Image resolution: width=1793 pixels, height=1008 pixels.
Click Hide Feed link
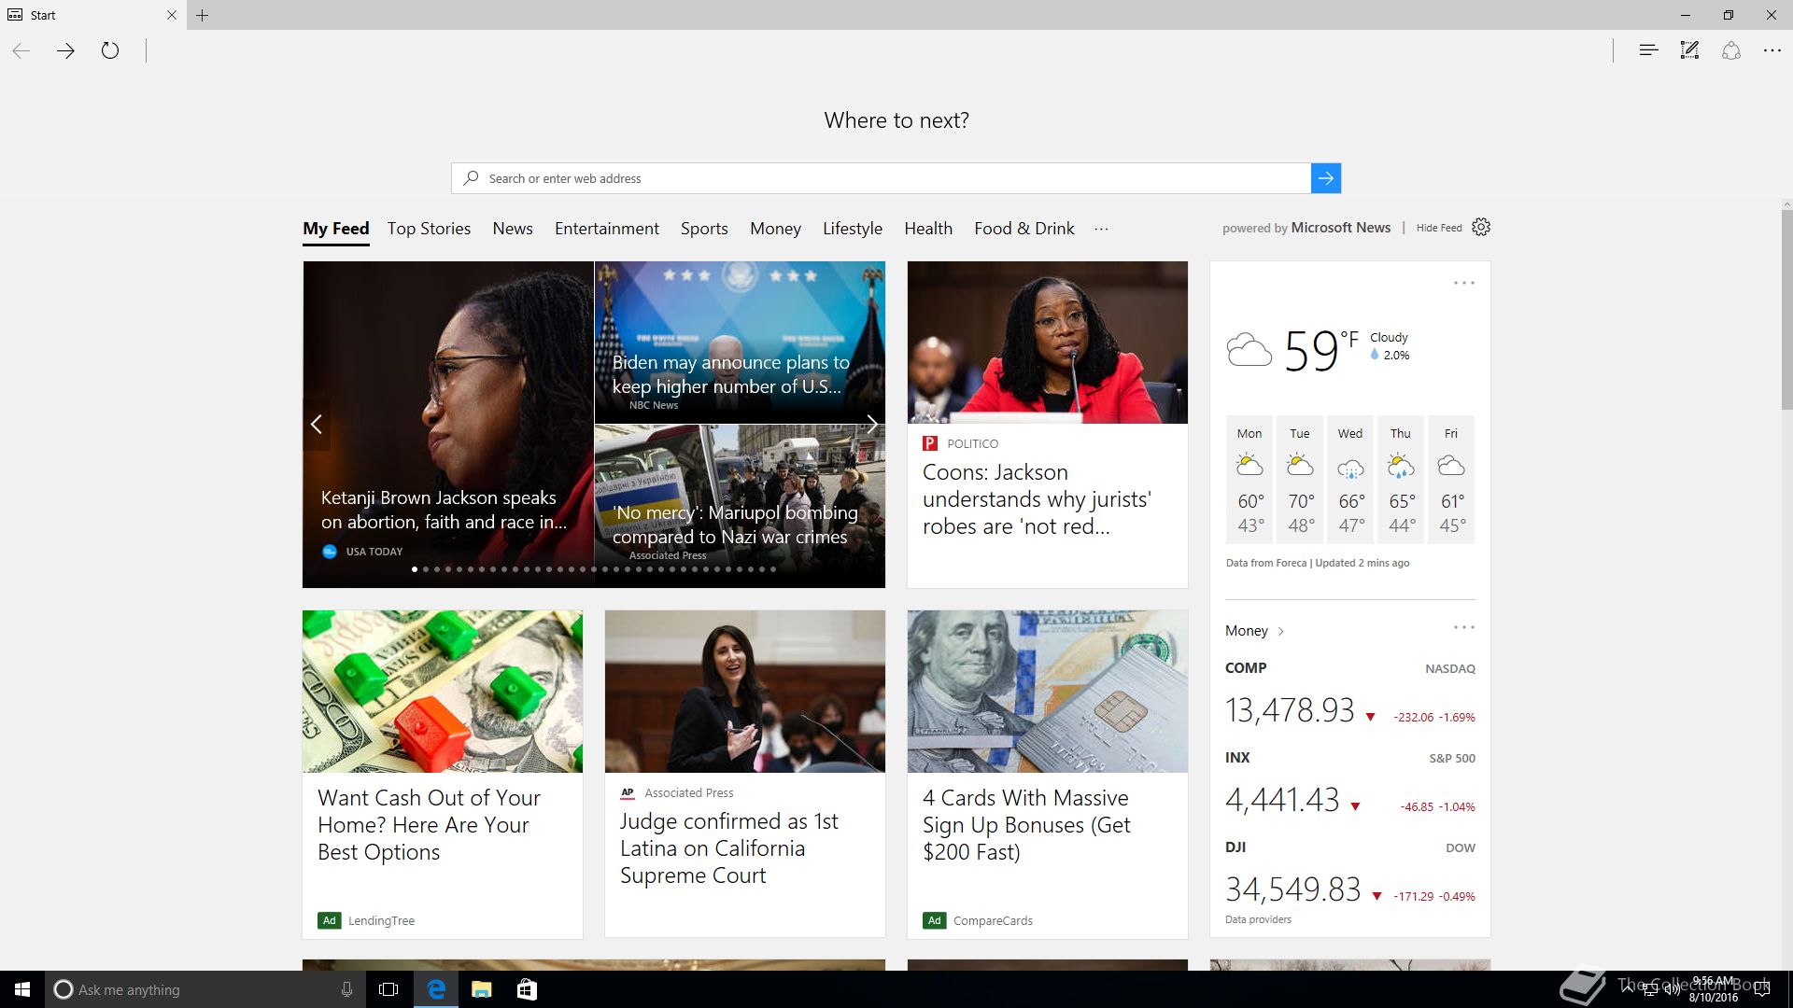pos(1439,228)
